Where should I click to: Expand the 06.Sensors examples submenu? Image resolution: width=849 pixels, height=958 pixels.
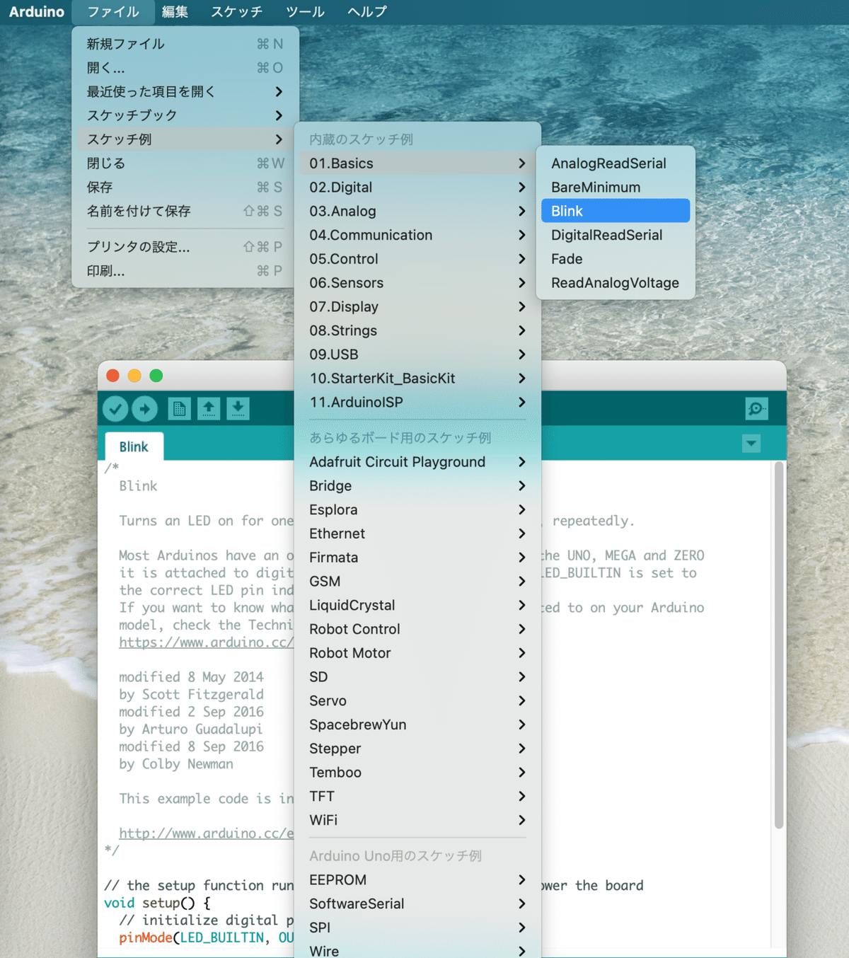(417, 283)
